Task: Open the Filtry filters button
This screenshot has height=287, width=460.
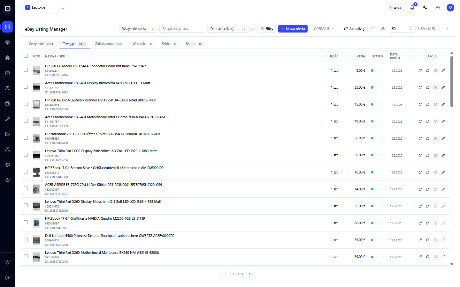Action: click(x=267, y=29)
